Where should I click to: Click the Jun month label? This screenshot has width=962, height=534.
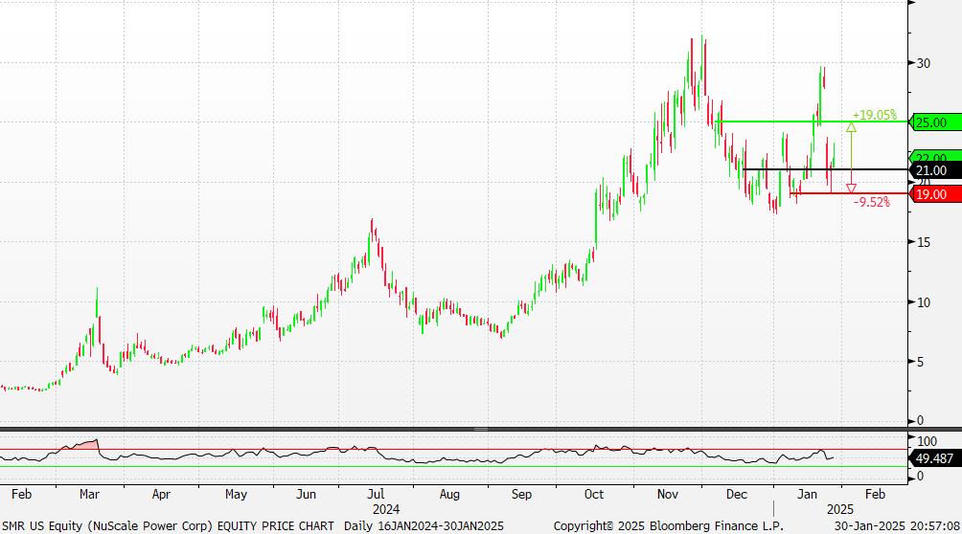point(307,494)
